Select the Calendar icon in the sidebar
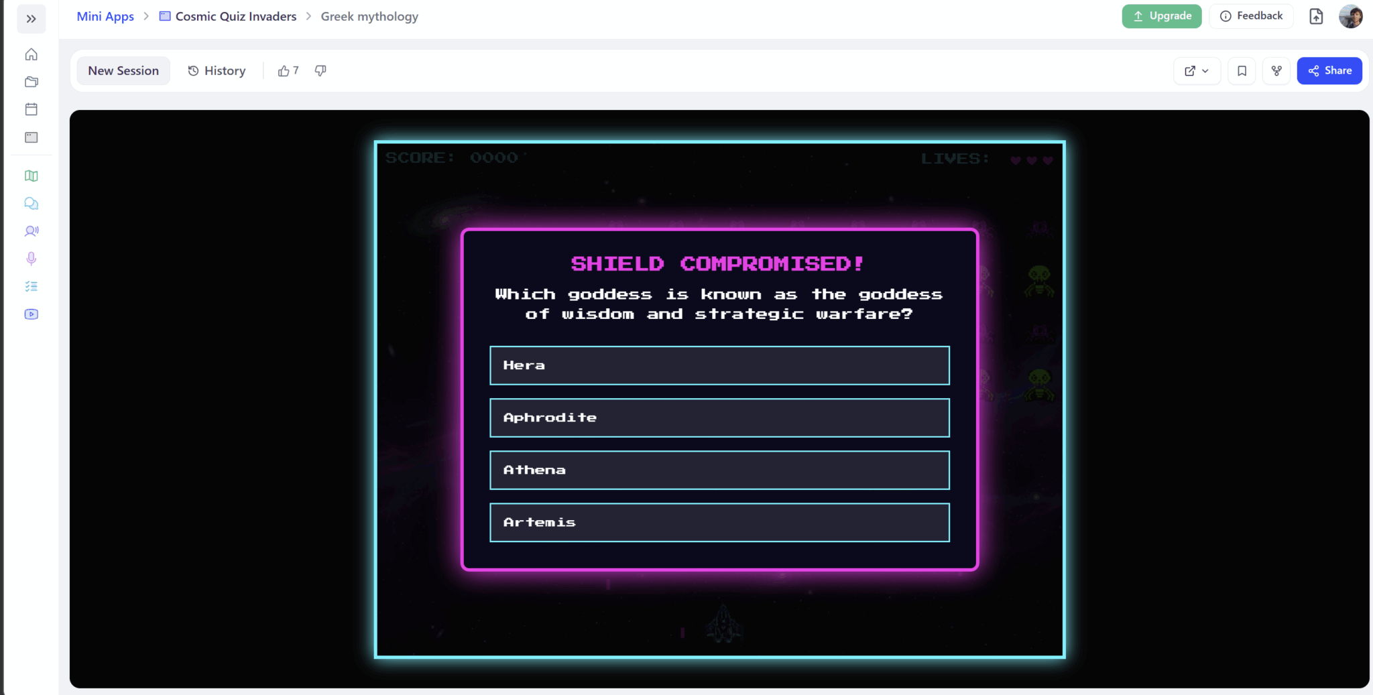The height and width of the screenshot is (695, 1373). [x=31, y=109]
